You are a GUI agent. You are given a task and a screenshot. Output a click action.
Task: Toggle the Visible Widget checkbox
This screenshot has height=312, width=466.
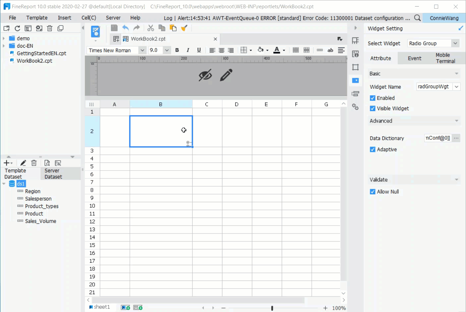[x=373, y=108]
